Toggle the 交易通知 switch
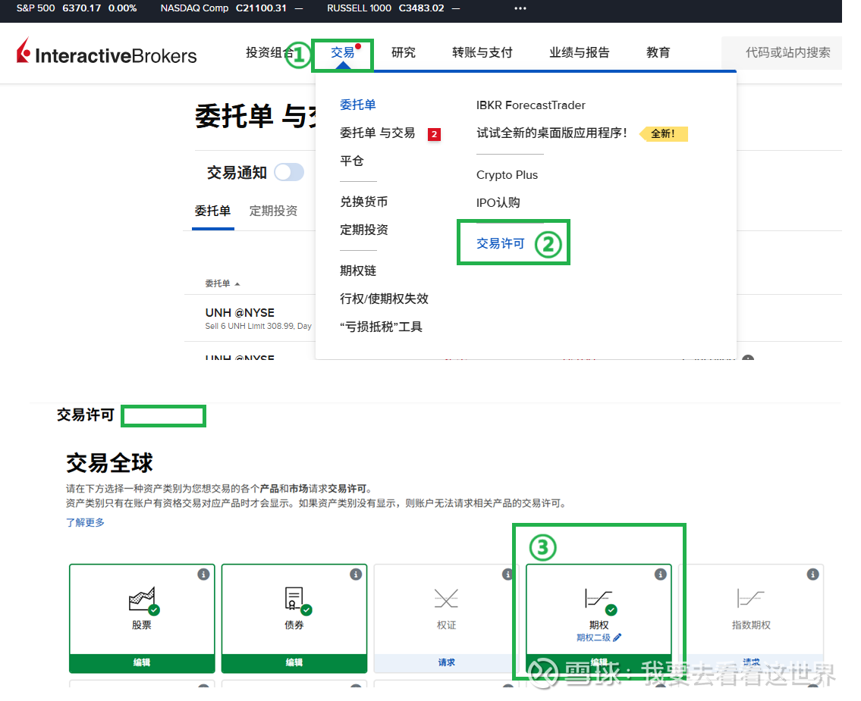Screen dimensions: 861x701 click(x=289, y=172)
